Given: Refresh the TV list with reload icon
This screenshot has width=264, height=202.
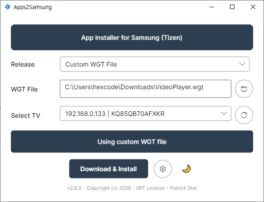Looking at the screenshot, I should pyautogui.click(x=244, y=115).
